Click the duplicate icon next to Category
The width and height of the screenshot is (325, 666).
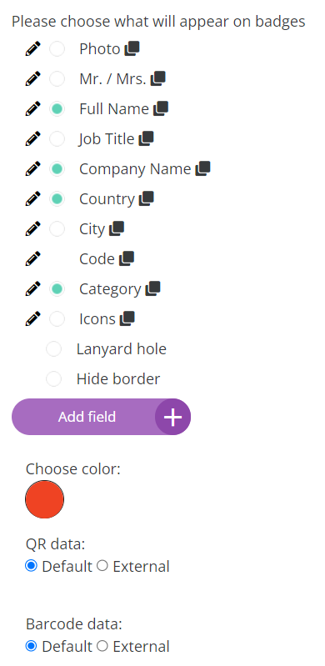click(153, 288)
